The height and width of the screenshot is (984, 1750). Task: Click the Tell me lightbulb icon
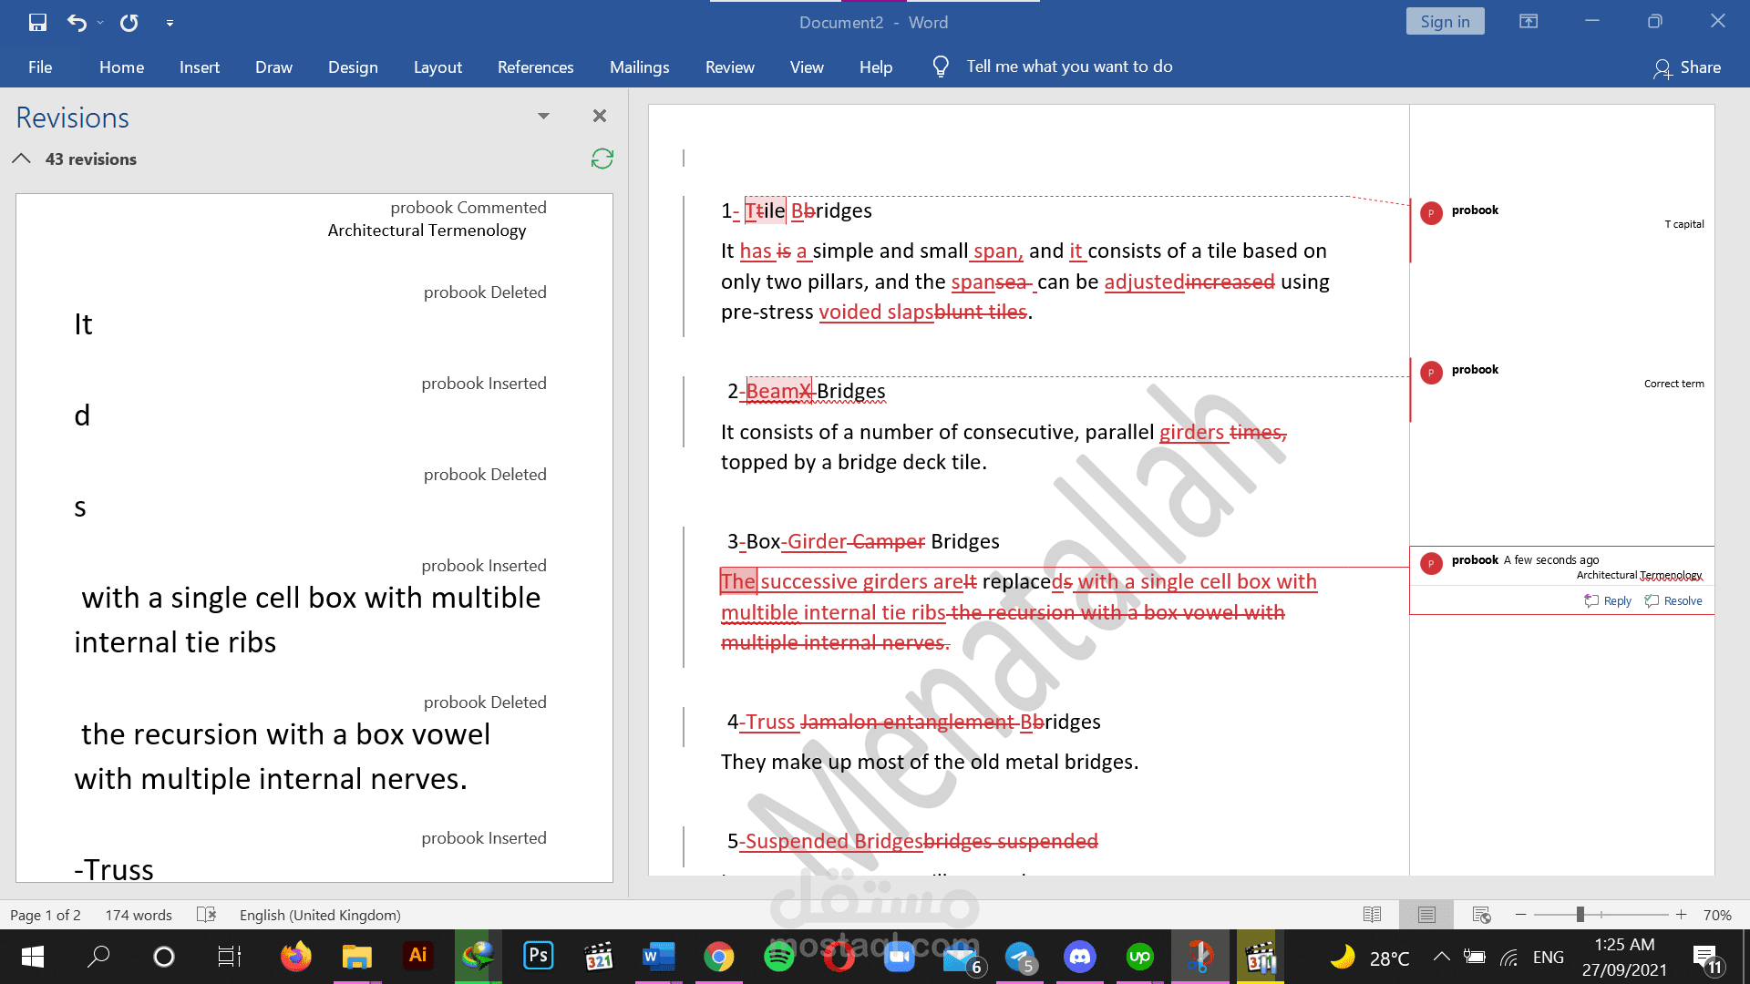[x=941, y=67]
